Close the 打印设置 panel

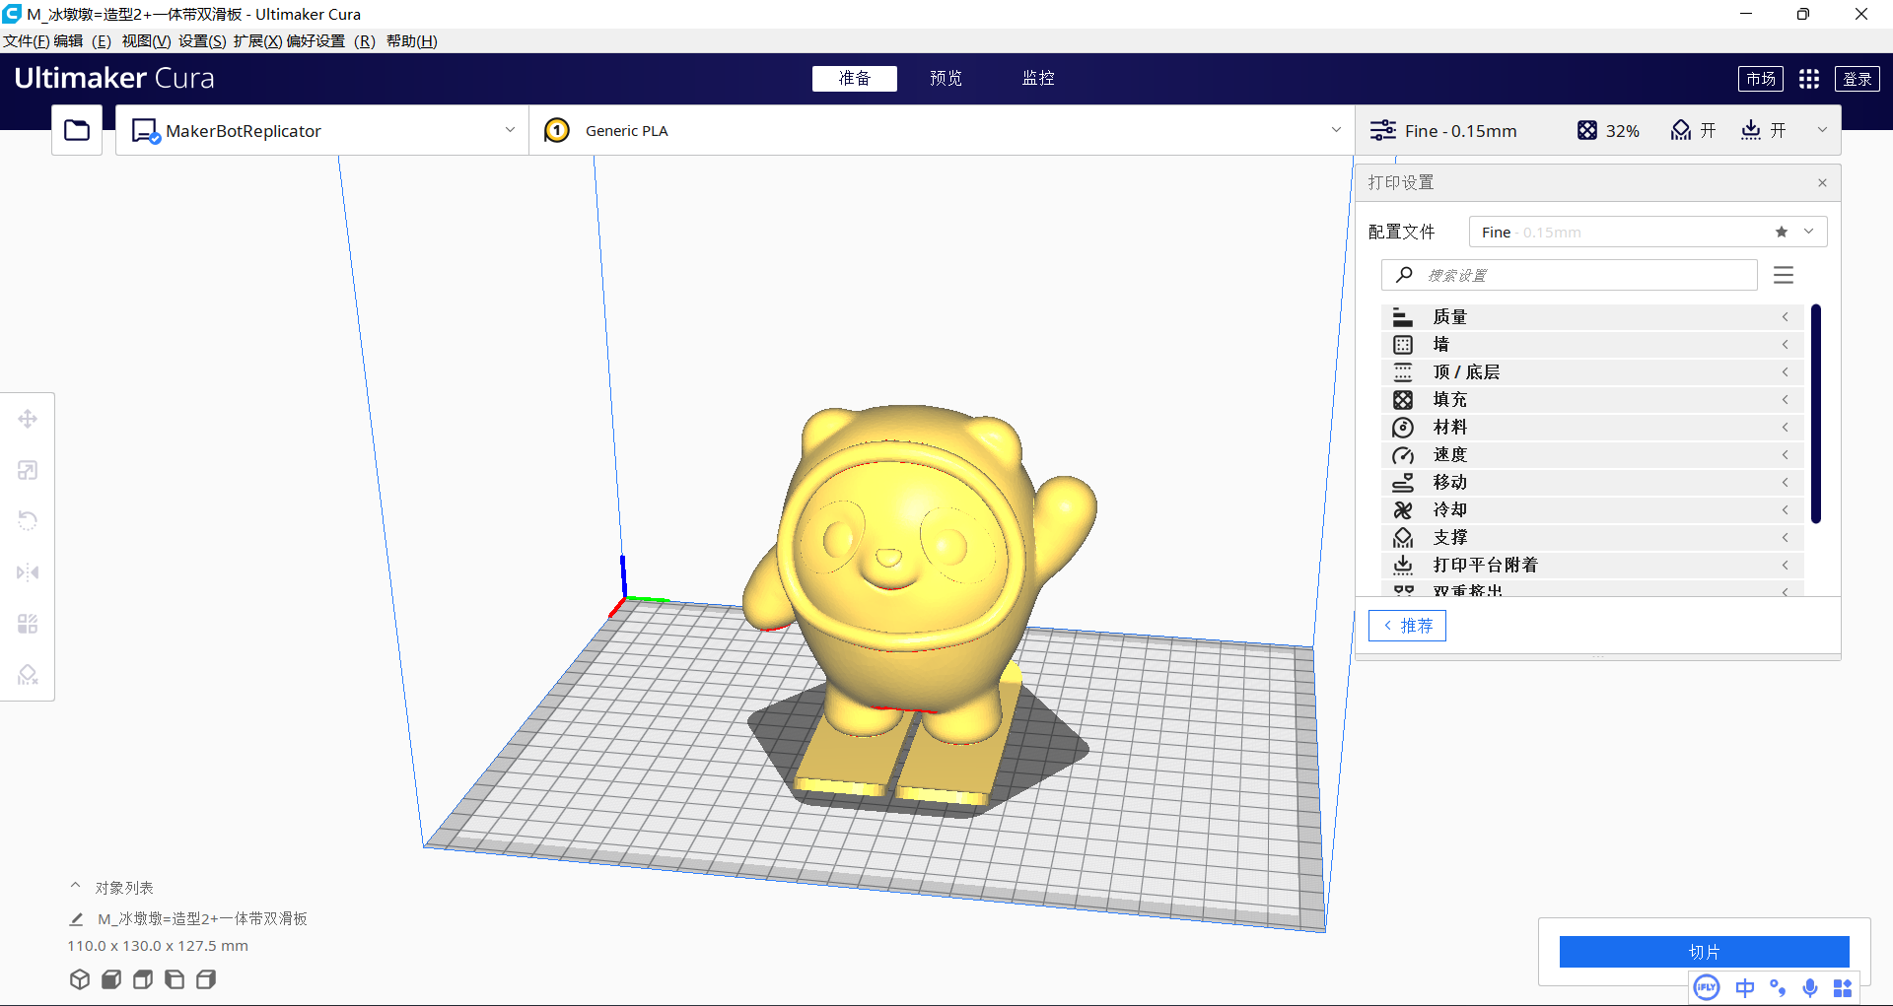tap(1822, 182)
